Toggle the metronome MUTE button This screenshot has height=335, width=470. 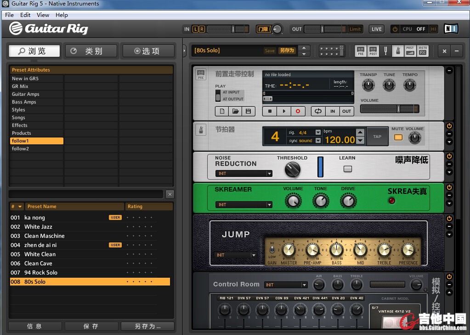(398, 137)
